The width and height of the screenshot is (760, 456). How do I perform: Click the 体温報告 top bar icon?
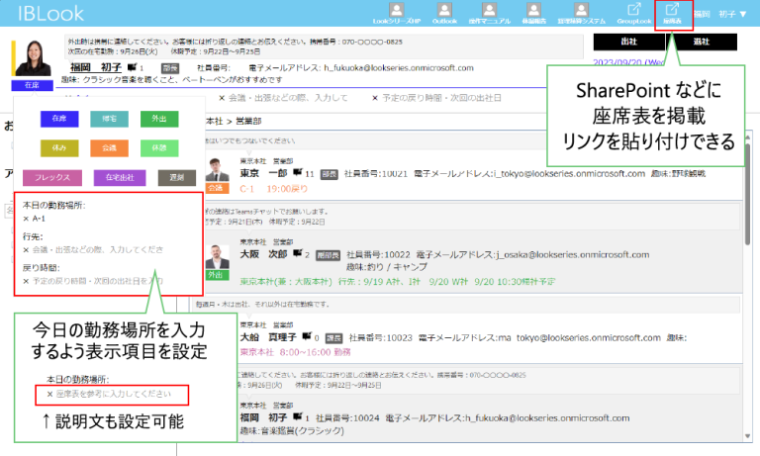535,13
